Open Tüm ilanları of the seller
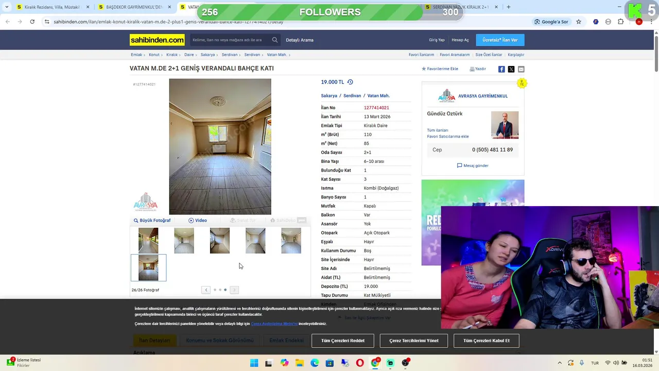659x371 pixels. coord(438,130)
